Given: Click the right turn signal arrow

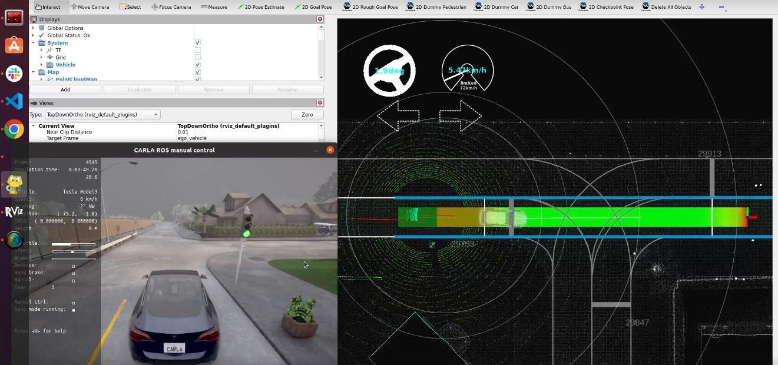Looking at the screenshot, I should click(461, 115).
